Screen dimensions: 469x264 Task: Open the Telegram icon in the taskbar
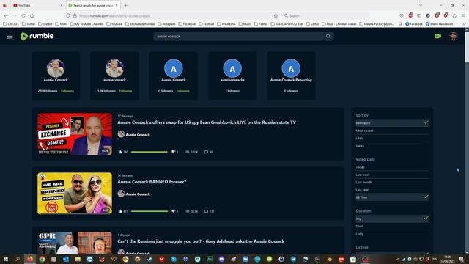coord(293,259)
